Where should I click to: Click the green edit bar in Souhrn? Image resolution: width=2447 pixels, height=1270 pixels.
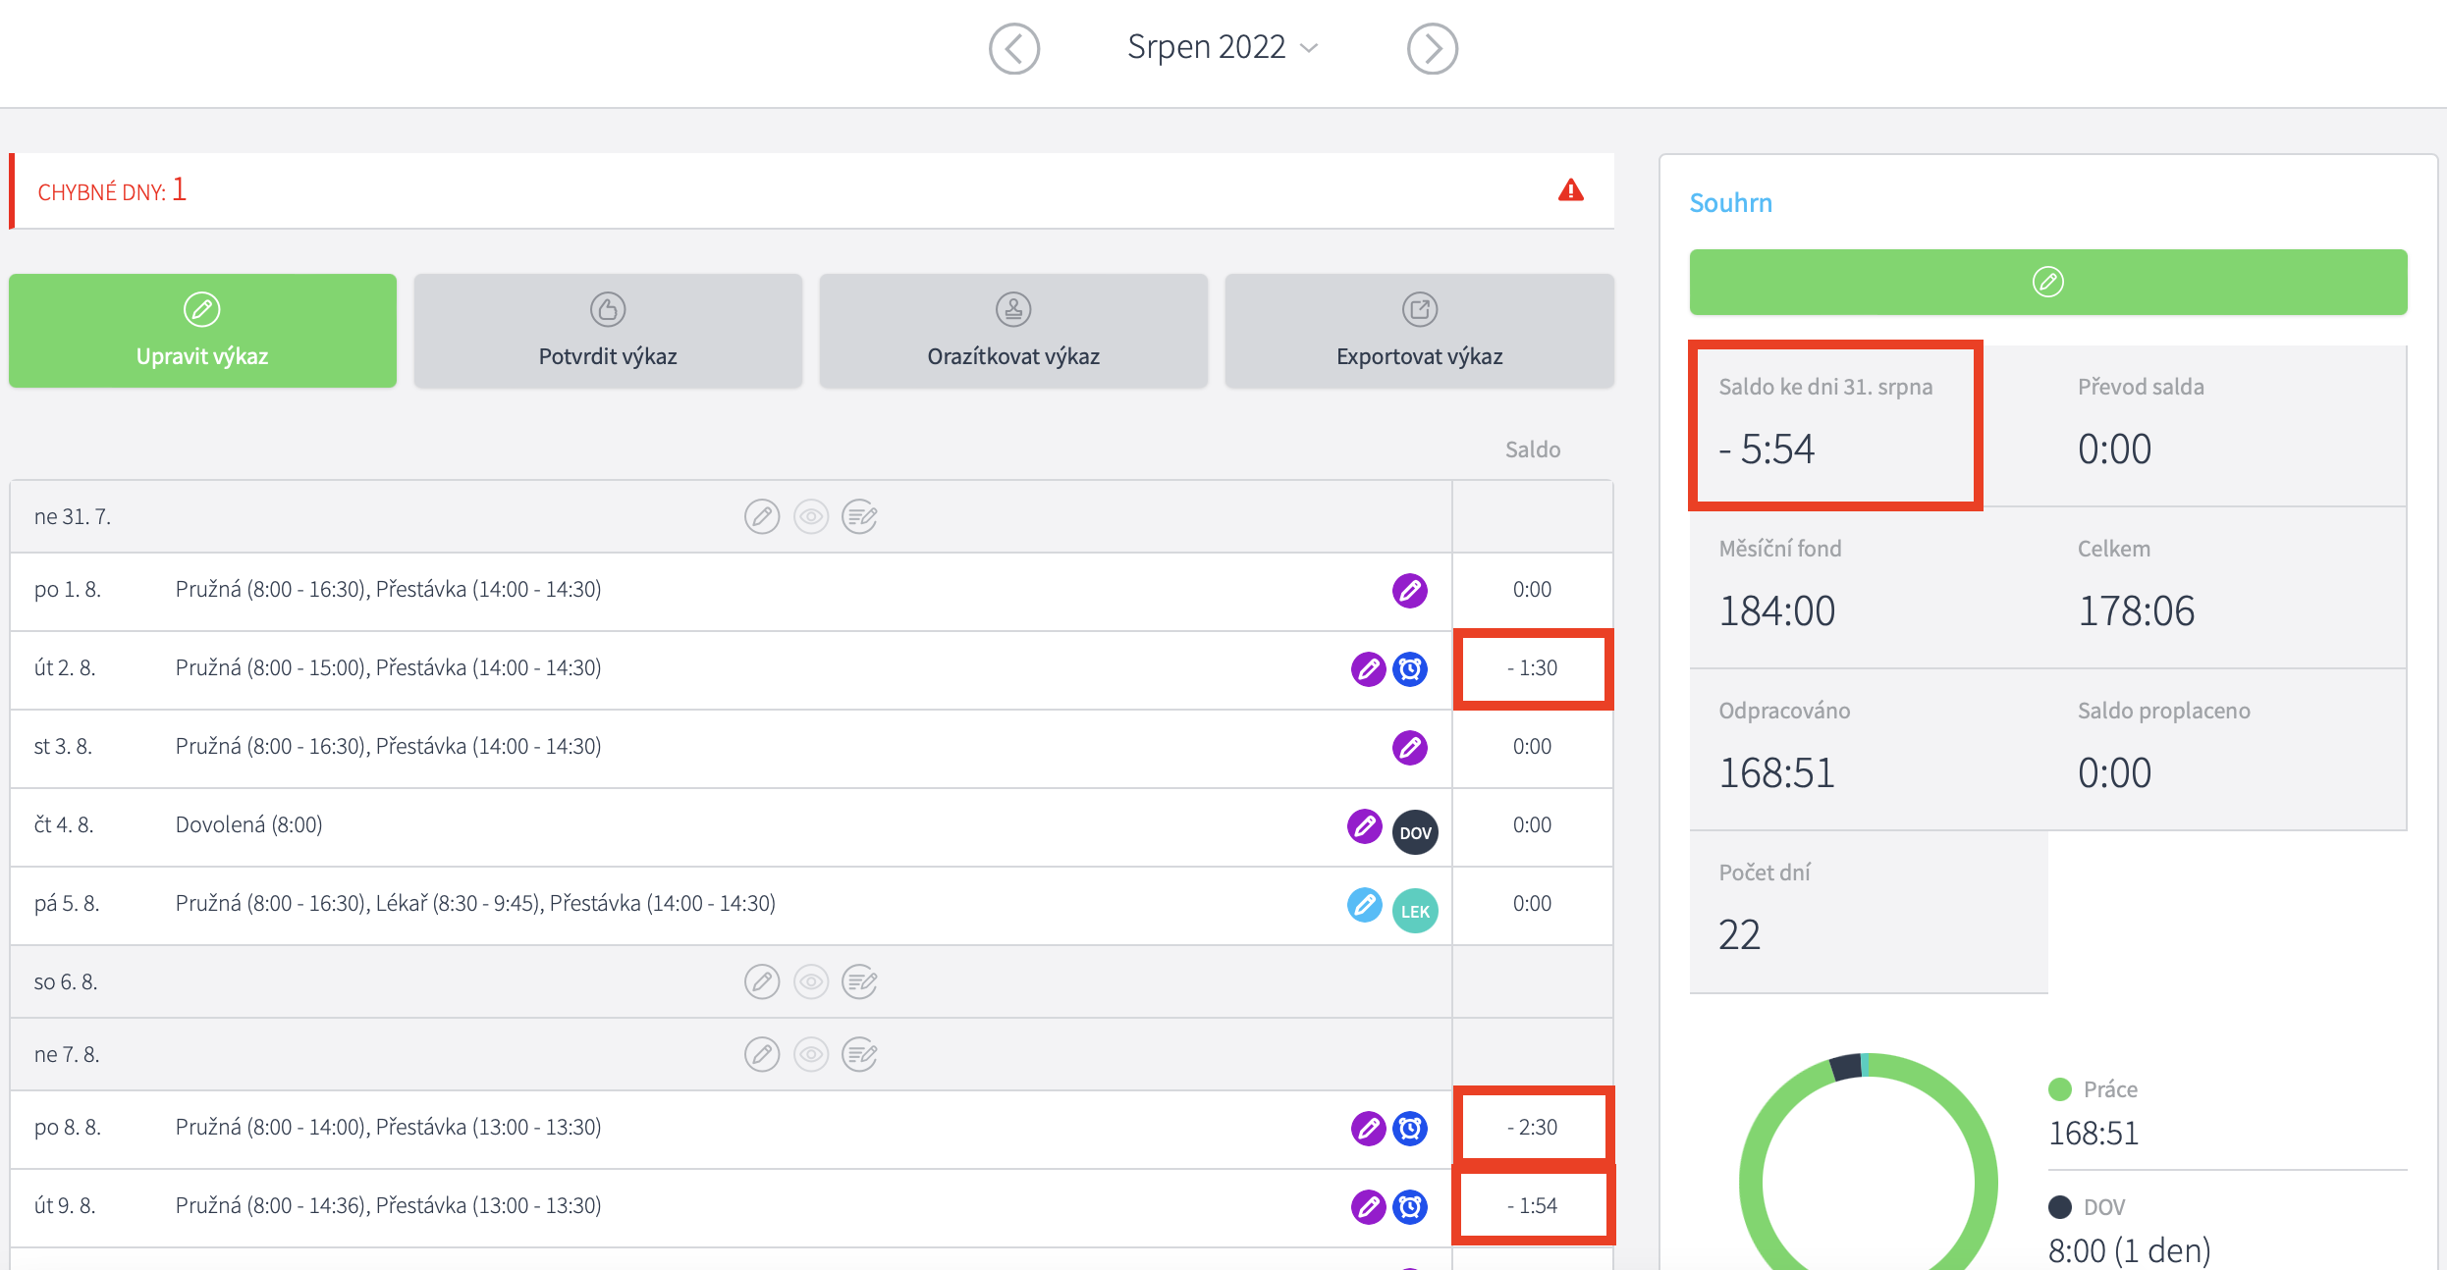click(2047, 283)
